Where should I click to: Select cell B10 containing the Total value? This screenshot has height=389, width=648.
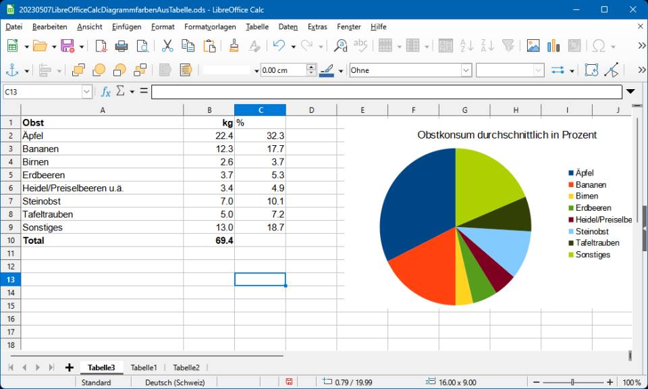pyautogui.click(x=209, y=240)
